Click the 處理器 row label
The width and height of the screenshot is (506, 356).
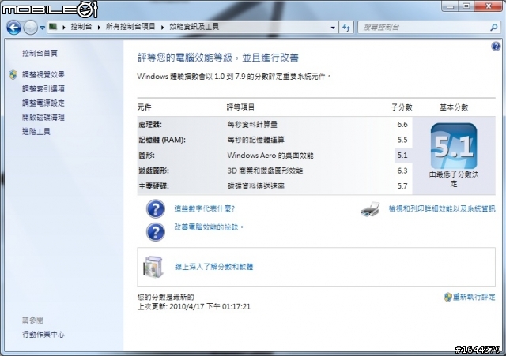(150, 125)
